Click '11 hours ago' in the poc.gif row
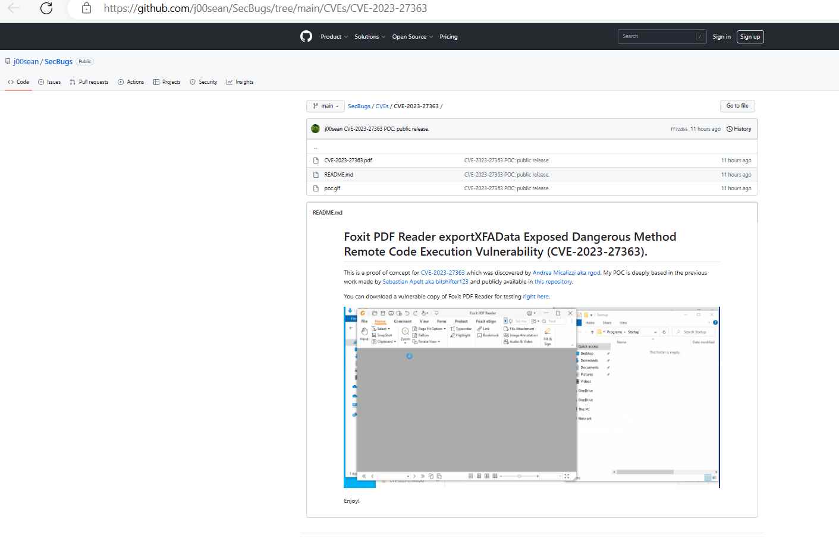 736,188
